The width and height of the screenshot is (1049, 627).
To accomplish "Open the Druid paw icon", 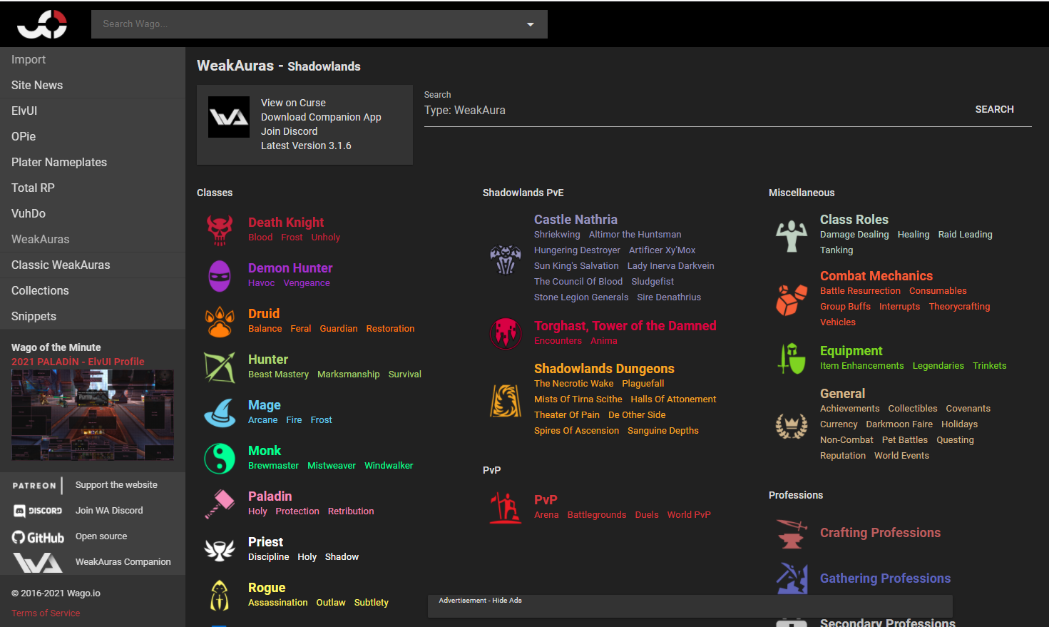I will pyautogui.click(x=220, y=322).
